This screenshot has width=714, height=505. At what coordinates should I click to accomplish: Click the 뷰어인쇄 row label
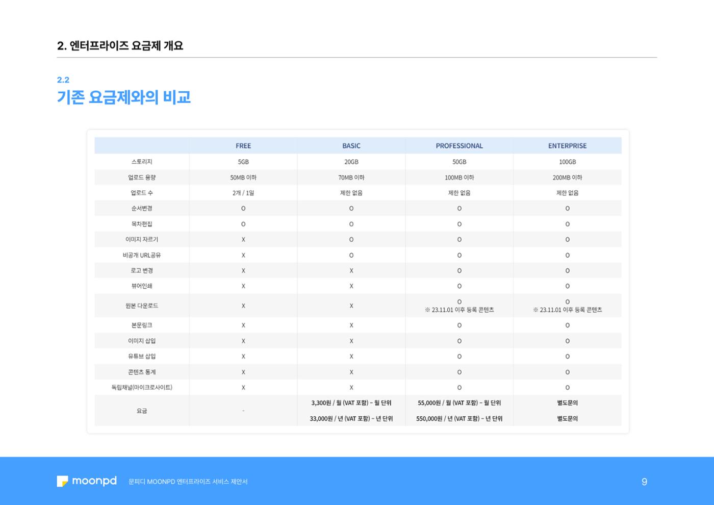point(142,286)
